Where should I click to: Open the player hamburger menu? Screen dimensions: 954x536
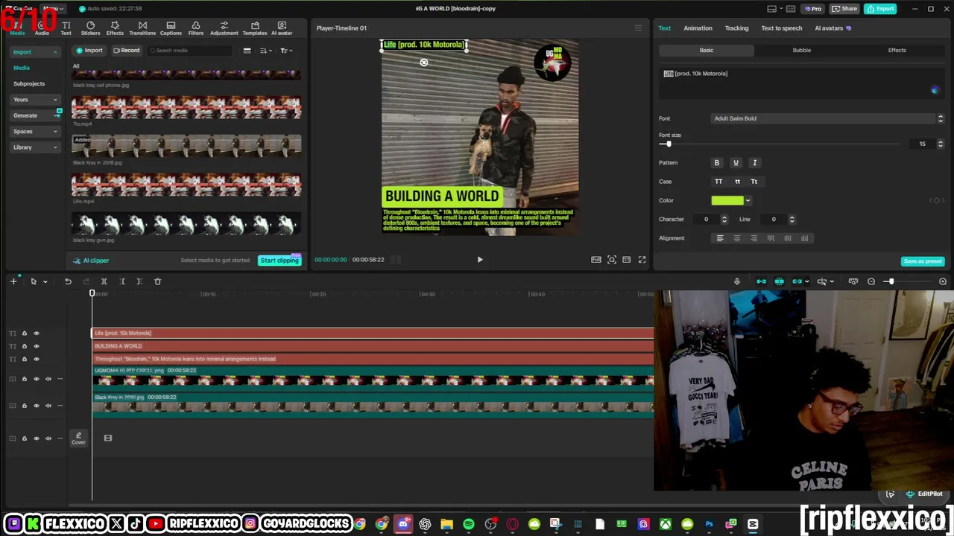[638, 28]
